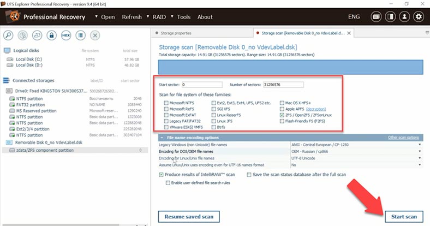Enable Legacy FAT/FAT32 checkbox
The height and width of the screenshot is (226, 430).
(x=166, y=121)
